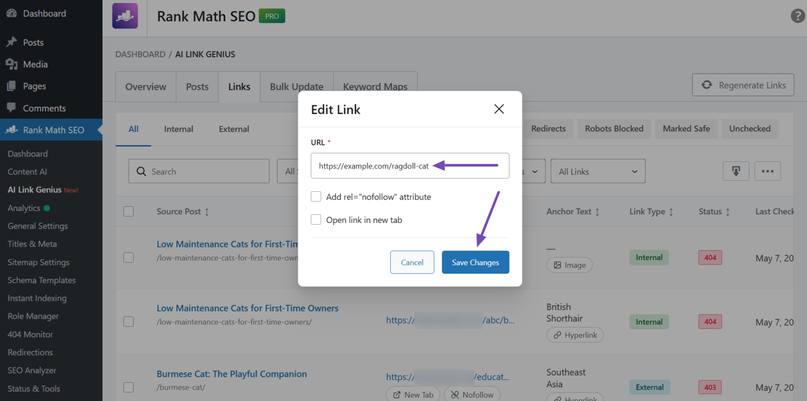
Task: Filter by Robots Blocked
Action: pyautogui.click(x=614, y=128)
